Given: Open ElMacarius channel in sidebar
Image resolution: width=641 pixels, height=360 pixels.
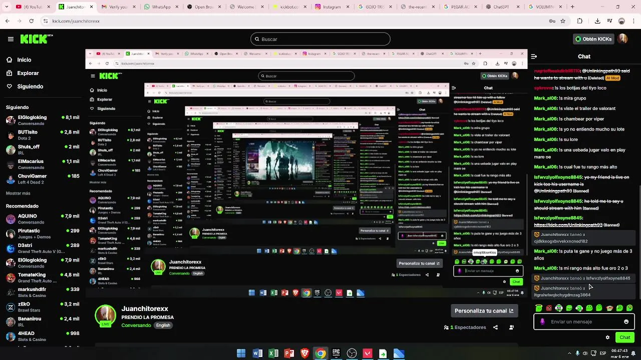Looking at the screenshot, I should click(42, 164).
